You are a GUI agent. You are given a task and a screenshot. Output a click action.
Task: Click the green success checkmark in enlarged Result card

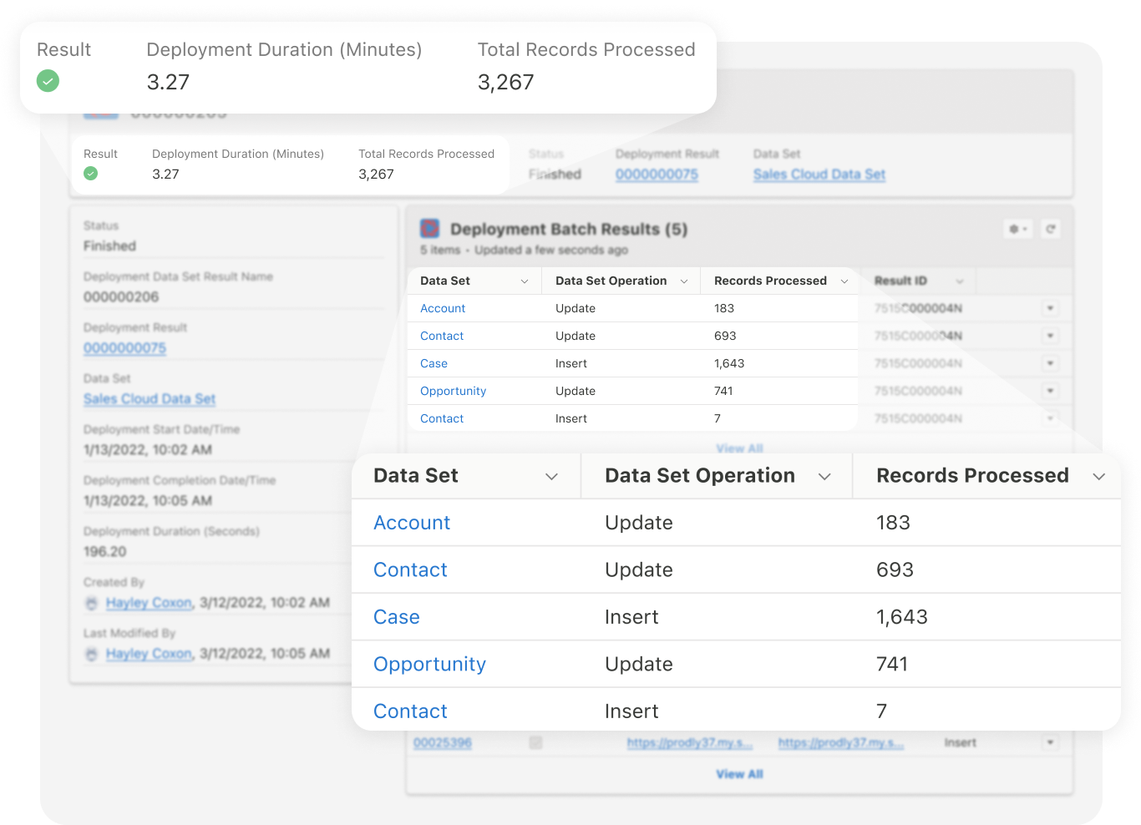[48, 81]
